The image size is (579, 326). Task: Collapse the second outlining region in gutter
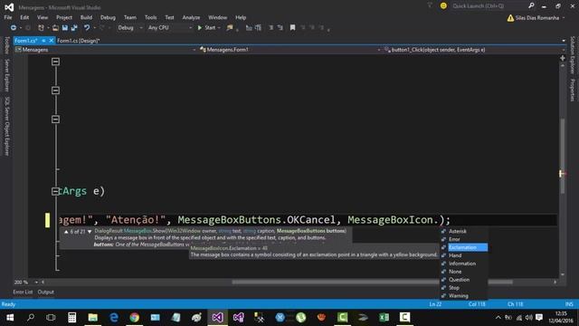[55, 91]
